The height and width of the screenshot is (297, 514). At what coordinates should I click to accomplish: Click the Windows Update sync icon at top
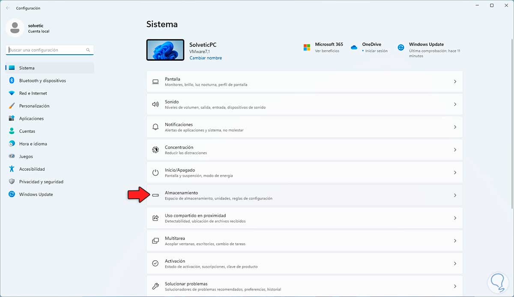pyautogui.click(x=401, y=47)
